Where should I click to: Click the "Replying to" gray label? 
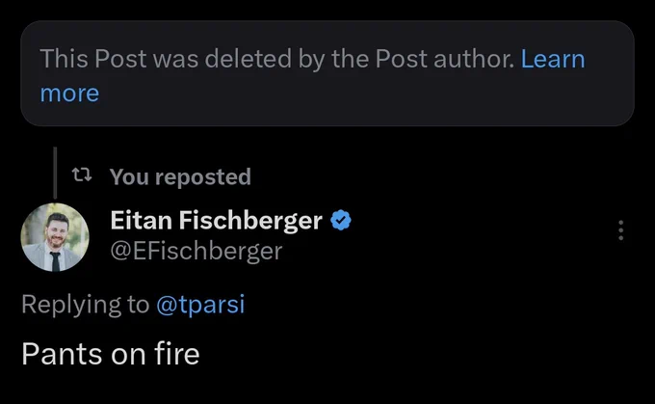coord(85,304)
